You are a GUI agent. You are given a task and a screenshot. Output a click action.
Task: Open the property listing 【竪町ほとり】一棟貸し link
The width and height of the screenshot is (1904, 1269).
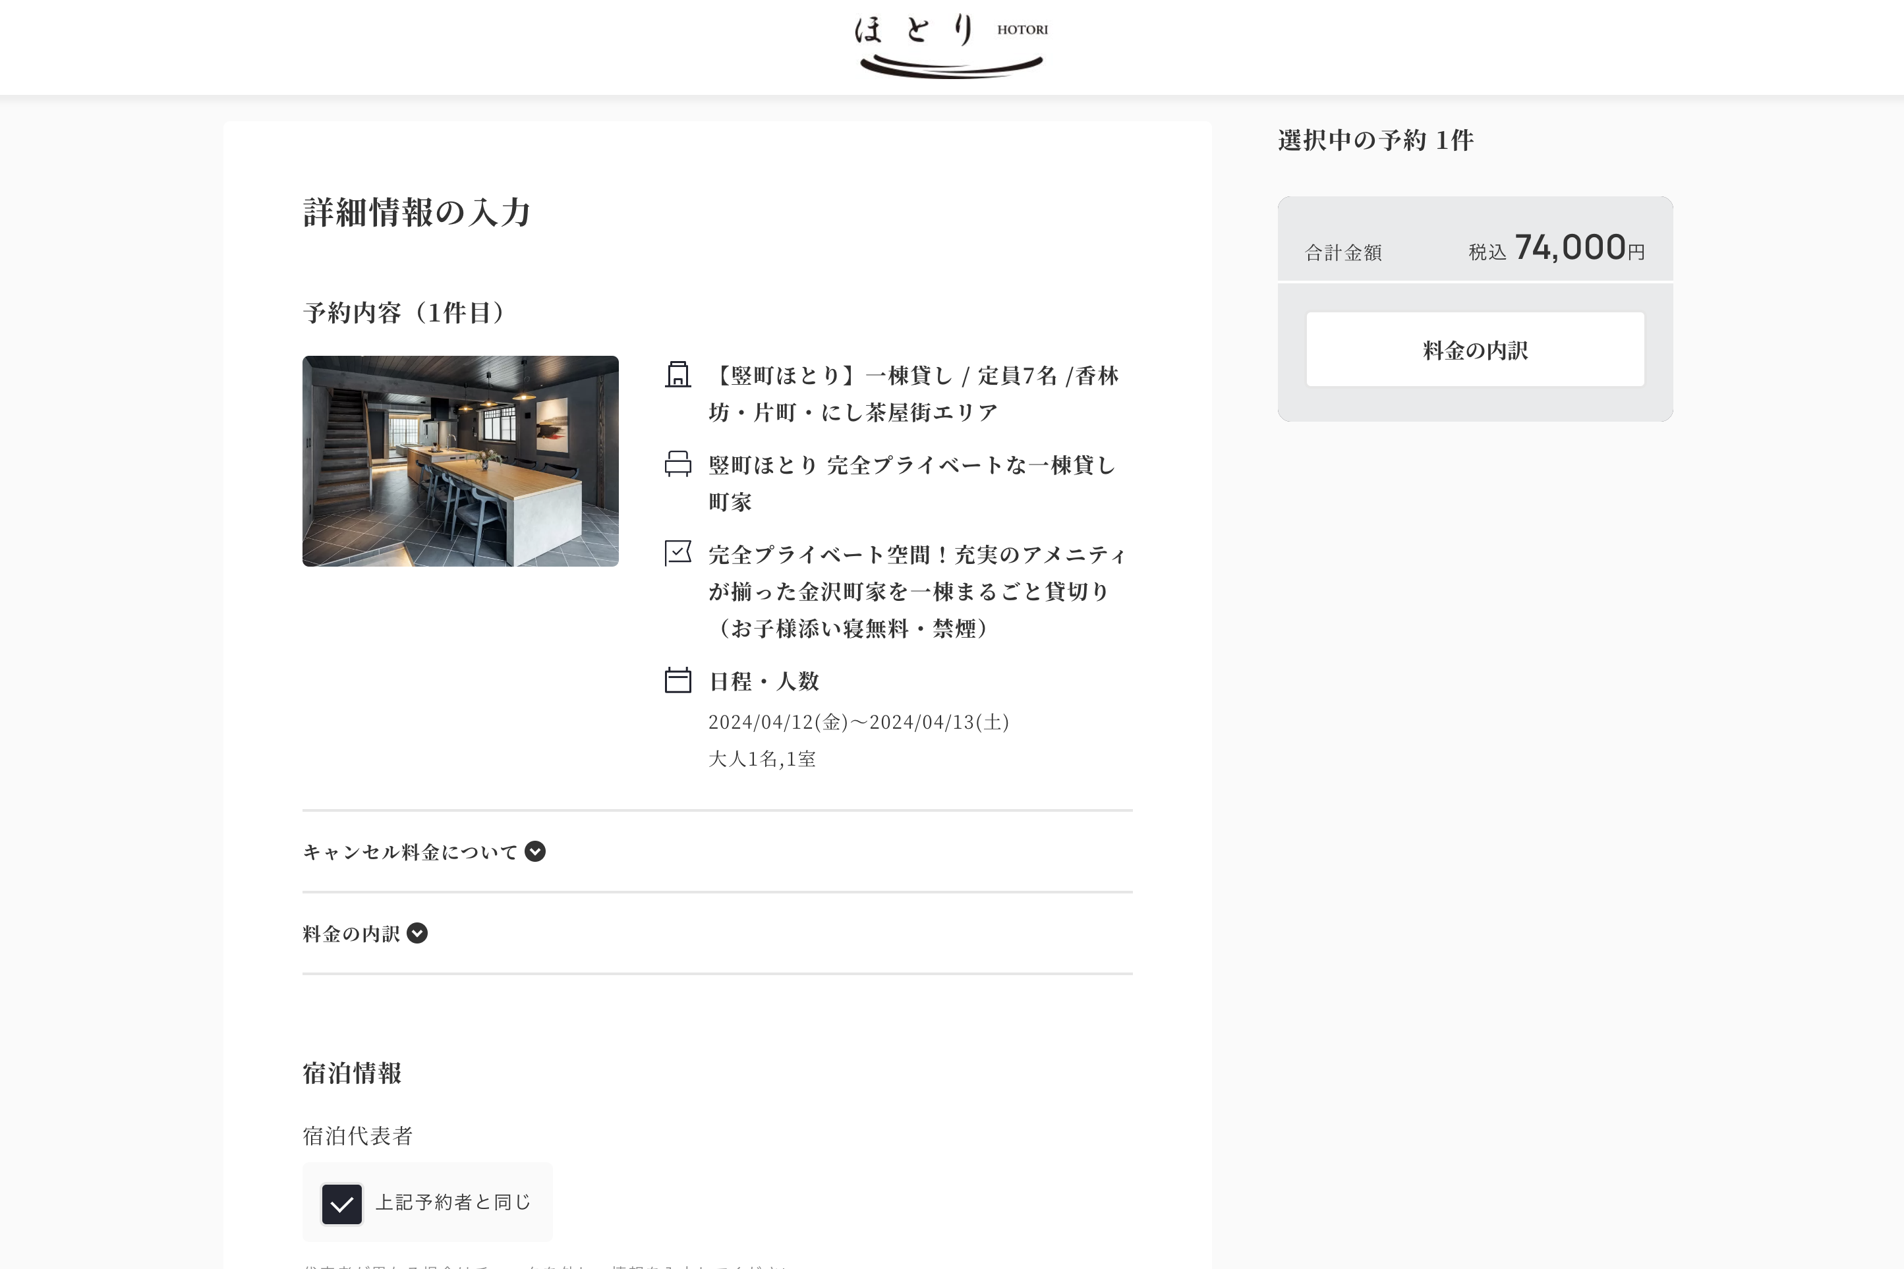(x=913, y=394)
